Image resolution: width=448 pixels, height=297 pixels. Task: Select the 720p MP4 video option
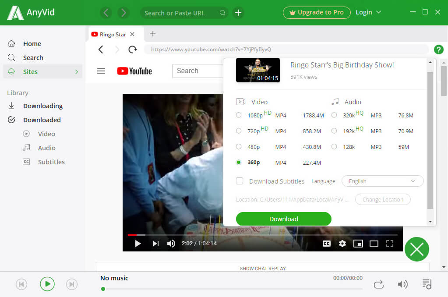coord(239,131)
